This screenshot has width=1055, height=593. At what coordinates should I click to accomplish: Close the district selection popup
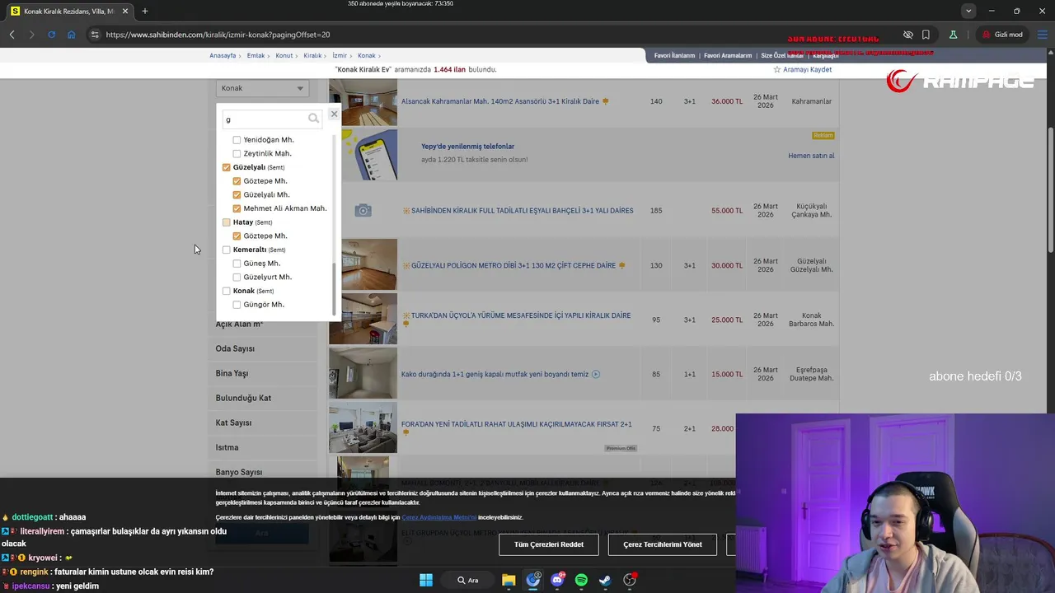coord(334,114)
